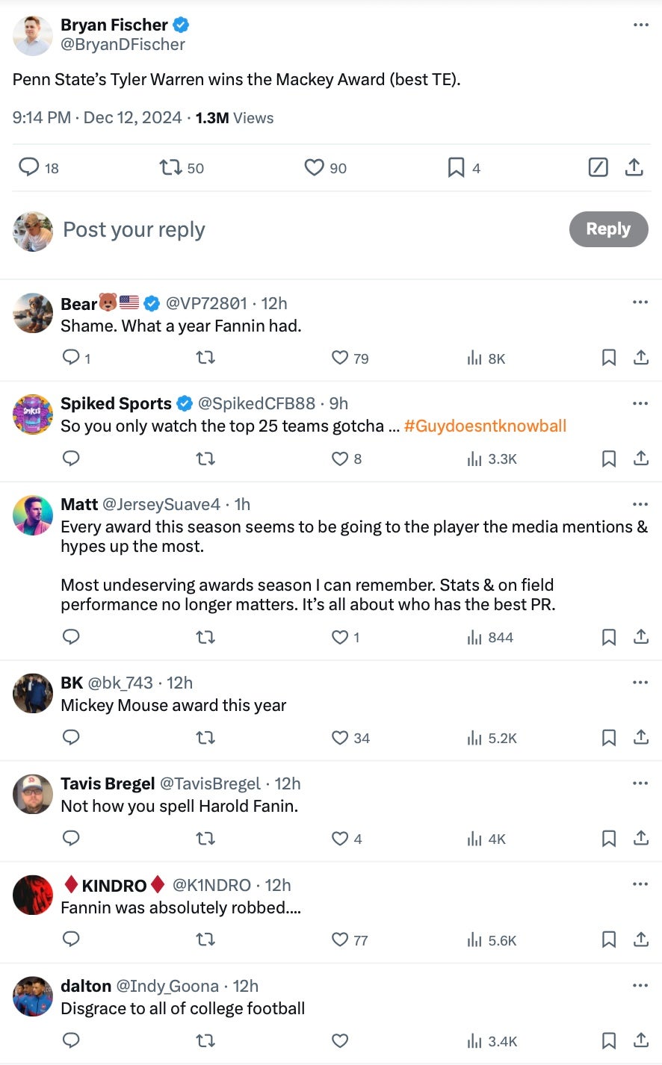This screenshot has height=1065, width=662.
Task: Expand more options on dalton's reply
Action: [x=640, y=985]
